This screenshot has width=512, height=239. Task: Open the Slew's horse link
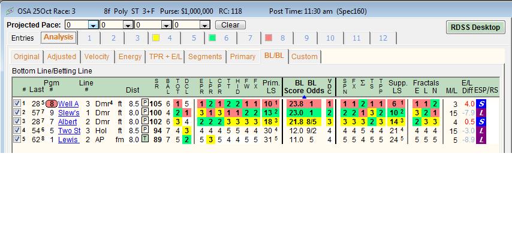[68, 113]
